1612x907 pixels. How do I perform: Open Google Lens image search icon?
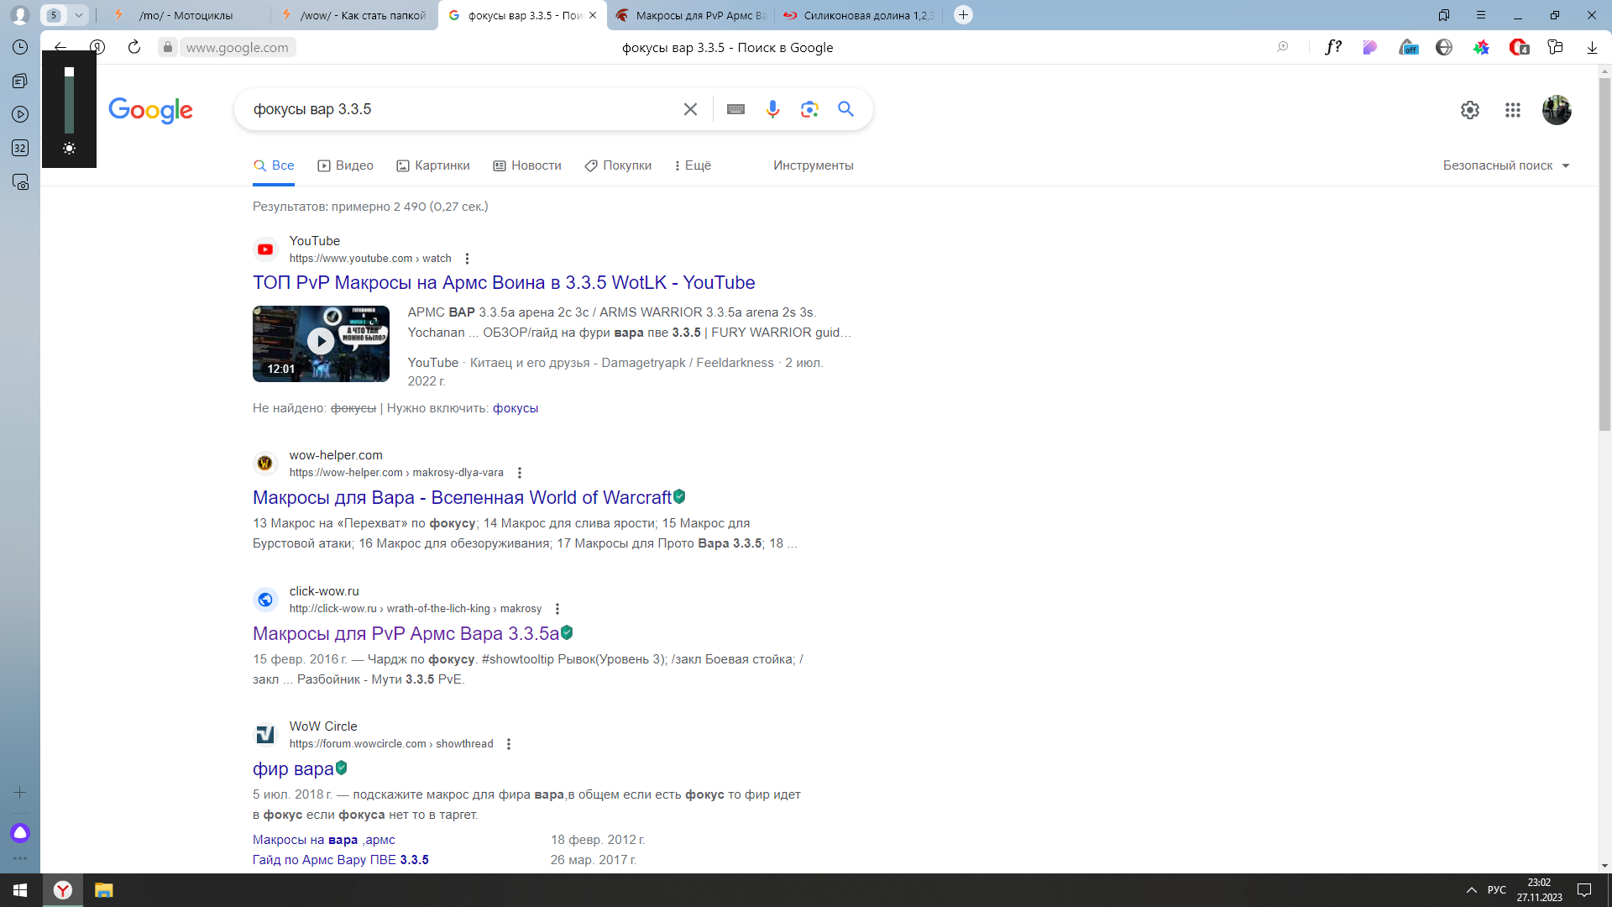[809, 109]
